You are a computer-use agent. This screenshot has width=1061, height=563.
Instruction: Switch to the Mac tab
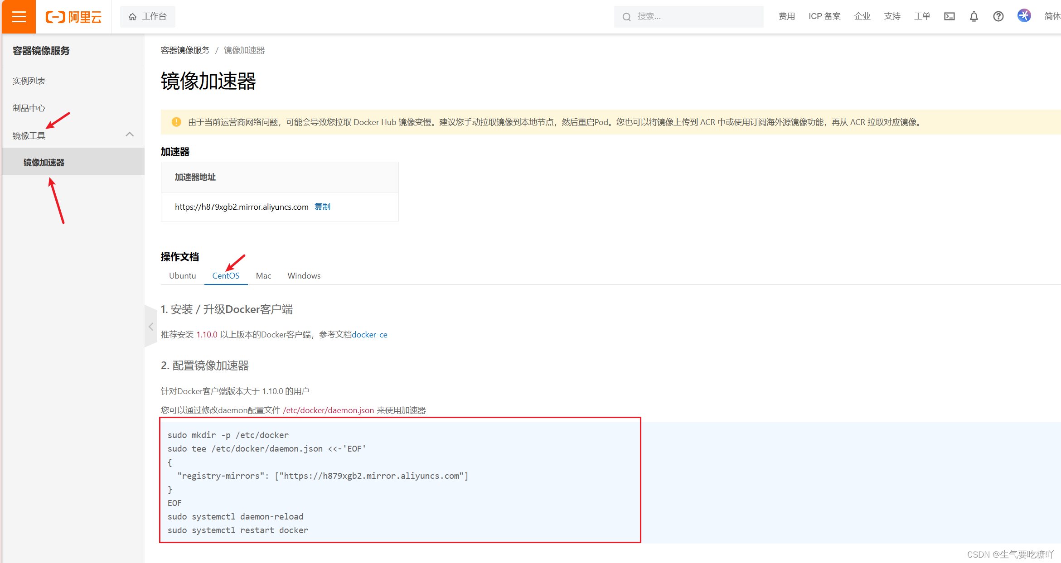(263, 276)
